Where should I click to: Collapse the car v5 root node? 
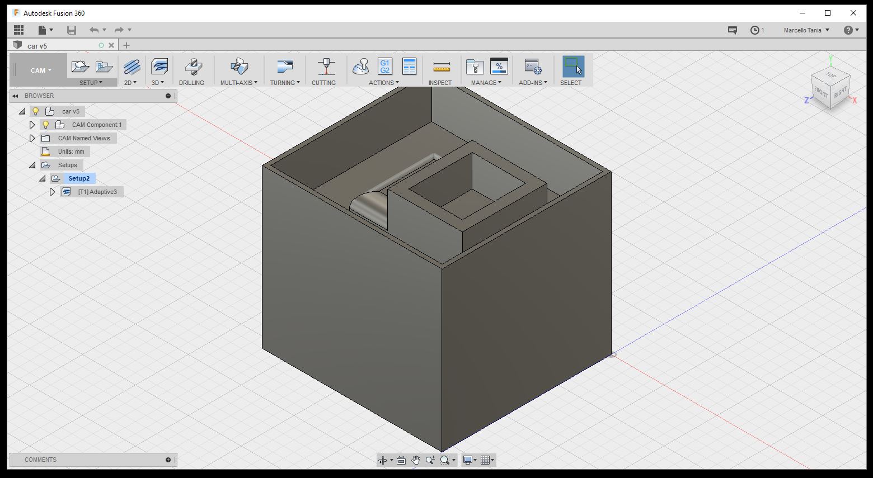(22, 111)
